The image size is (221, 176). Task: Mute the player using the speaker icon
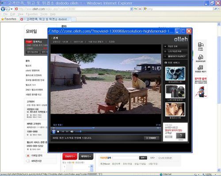[x=72, y=132]
